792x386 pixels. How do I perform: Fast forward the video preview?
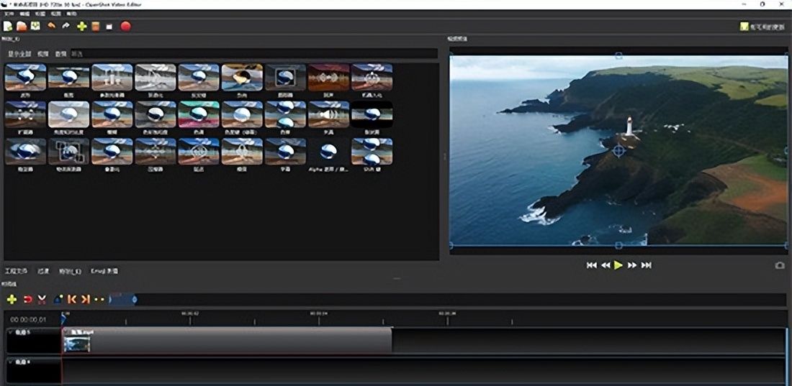(632, 265)
